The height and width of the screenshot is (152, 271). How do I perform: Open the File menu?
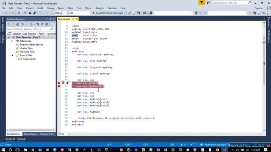click(3, 8)
